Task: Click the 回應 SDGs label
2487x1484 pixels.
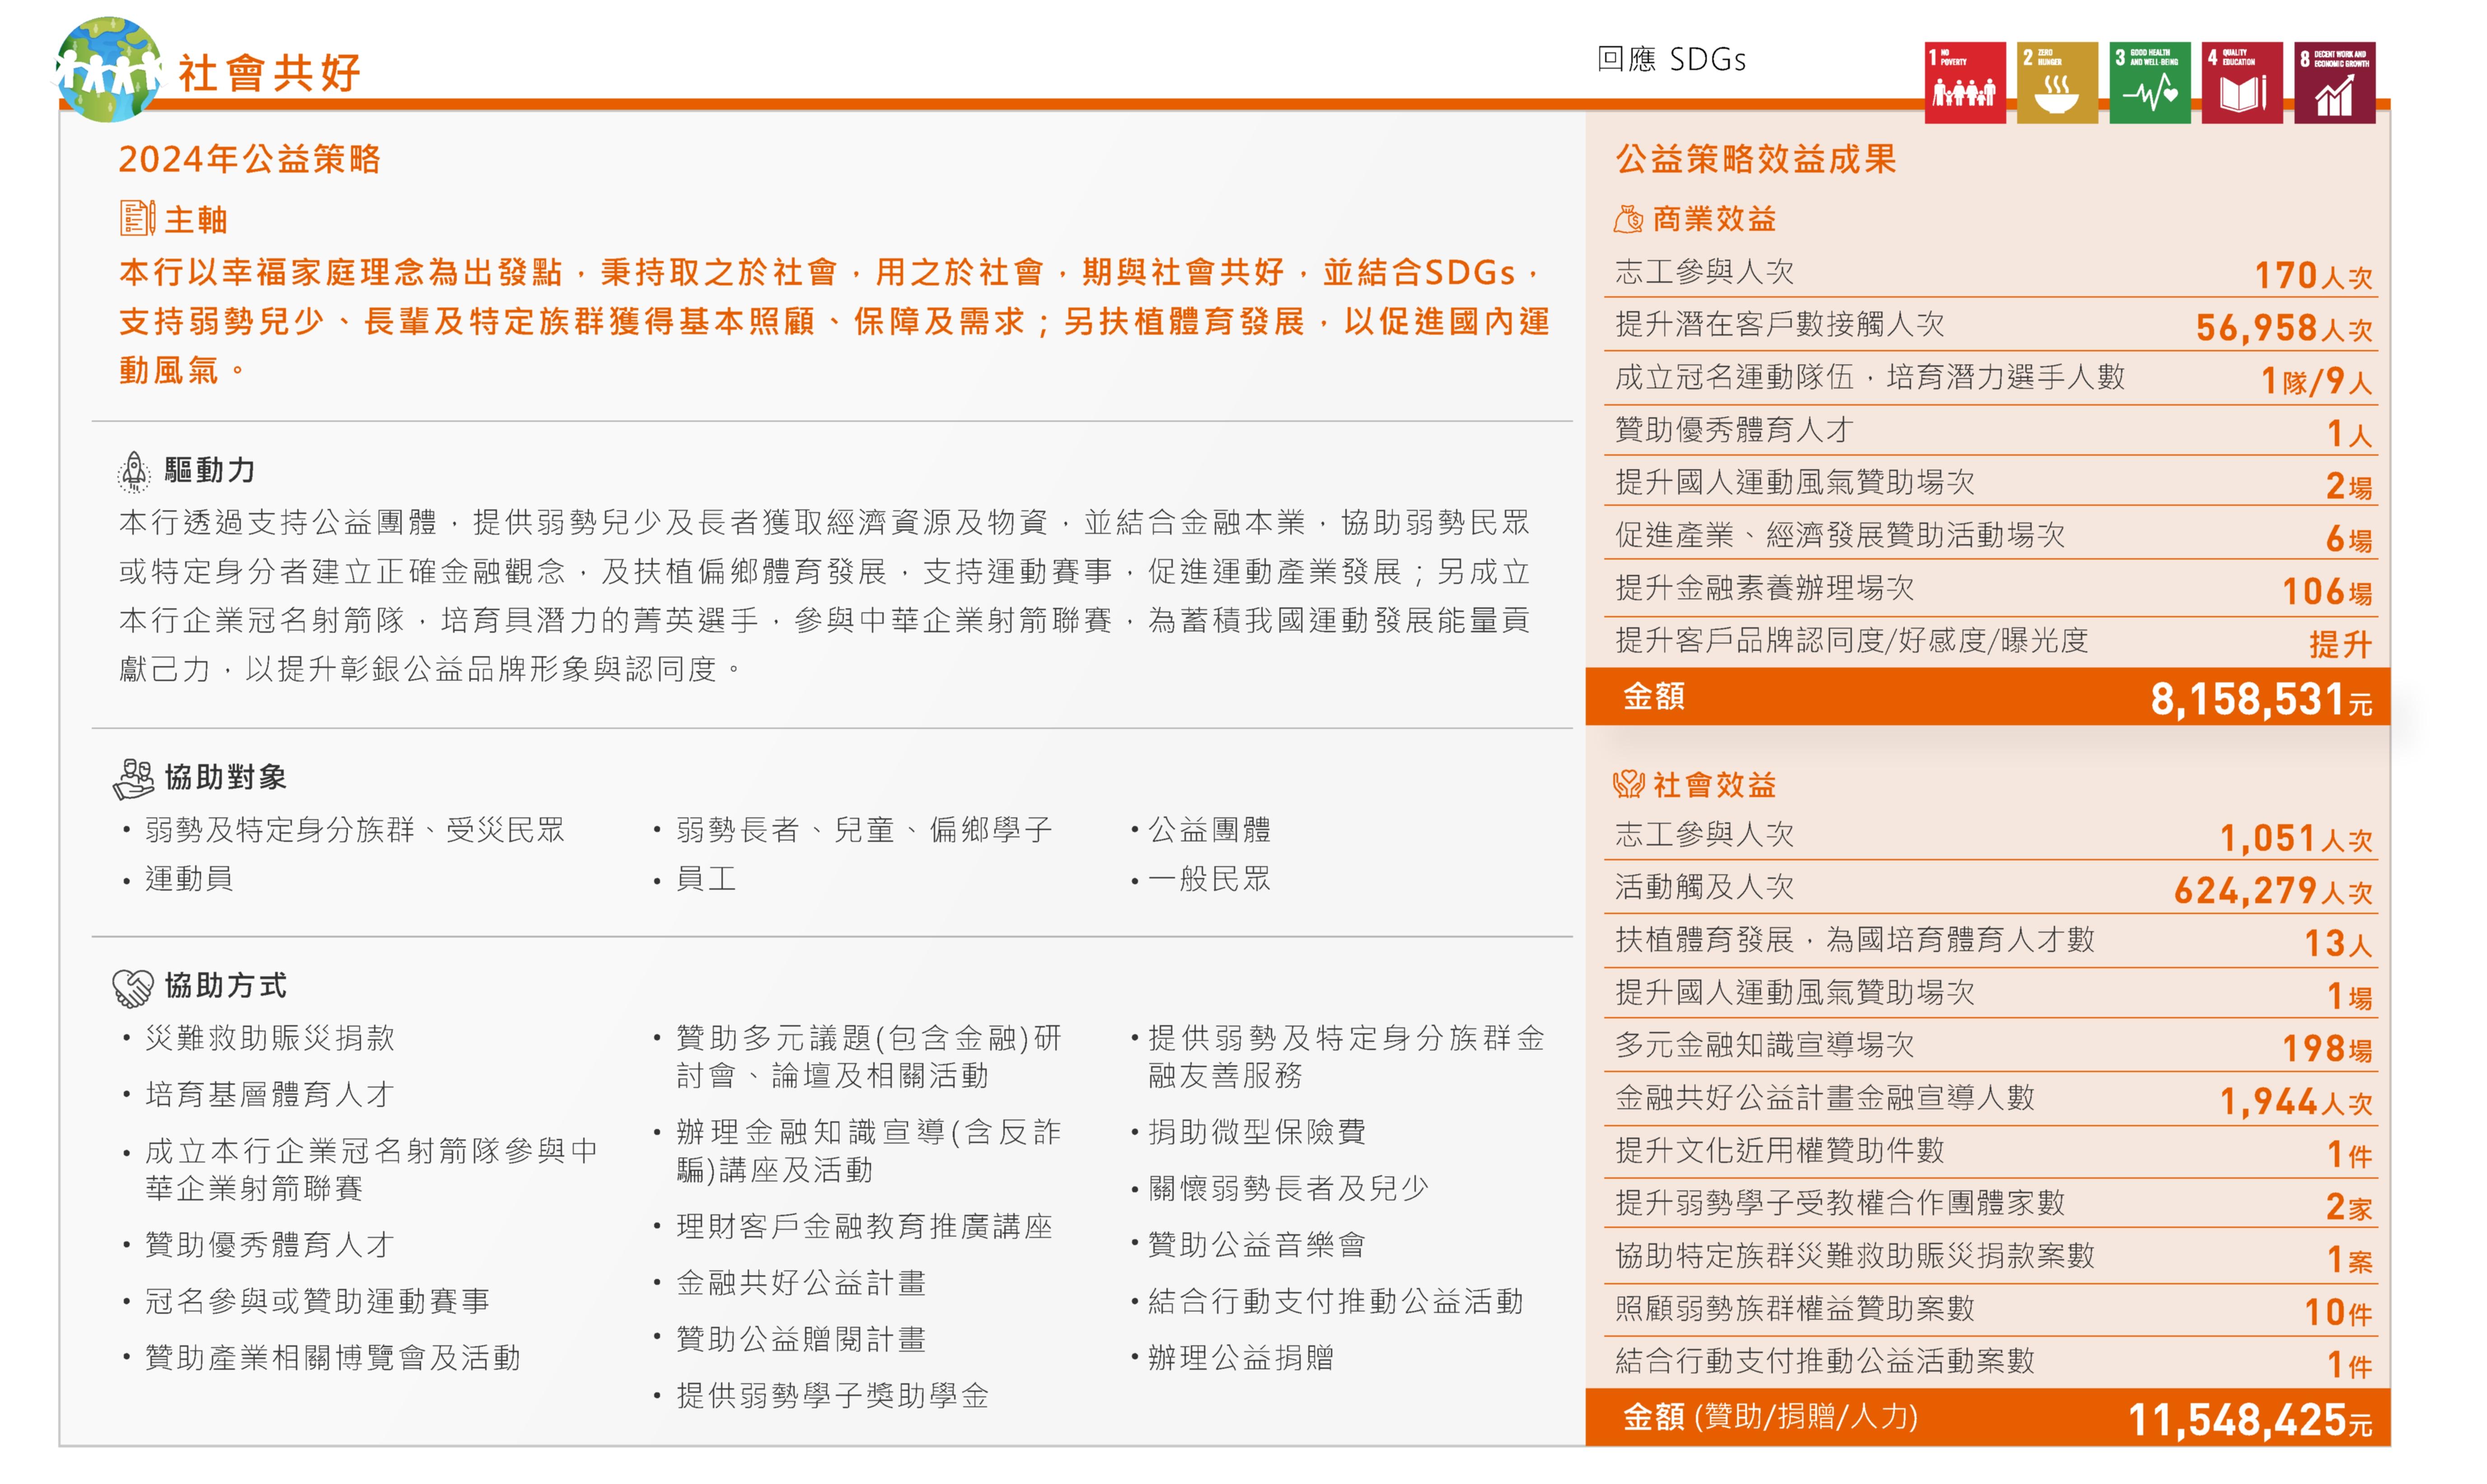Action: click(x=1672, y=59)
